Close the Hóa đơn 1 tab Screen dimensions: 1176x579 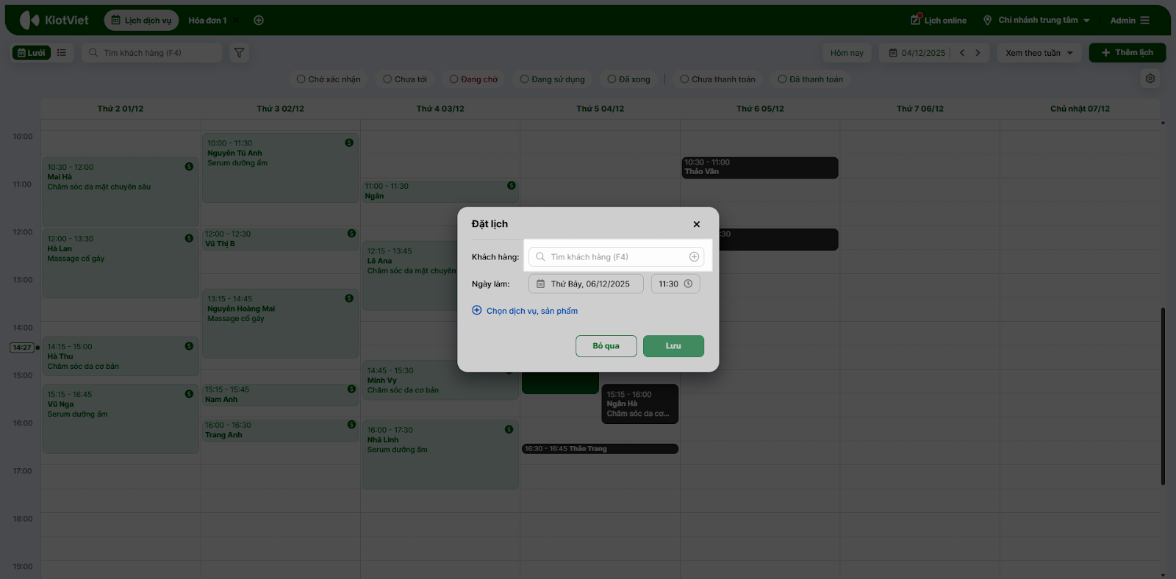237,21
